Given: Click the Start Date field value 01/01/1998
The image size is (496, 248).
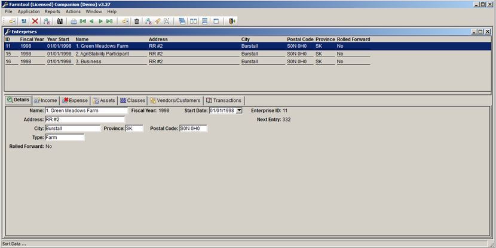Looking at the screenshot, I should (222, 111).
